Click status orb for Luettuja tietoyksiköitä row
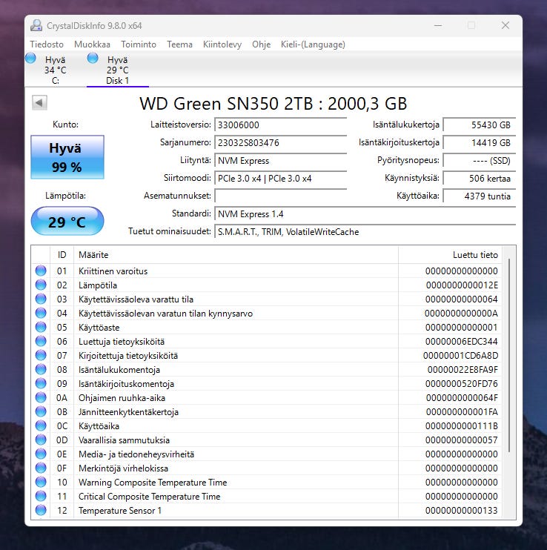The image size is (547, 550). click(x=41, y=341)
